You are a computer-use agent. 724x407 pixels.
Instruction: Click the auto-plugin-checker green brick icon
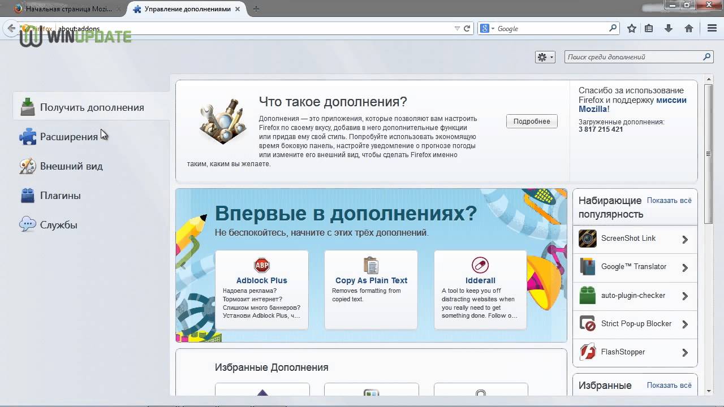588,295
